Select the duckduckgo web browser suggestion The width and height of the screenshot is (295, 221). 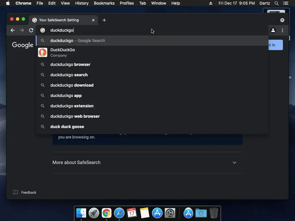click(x=152, y=116)
